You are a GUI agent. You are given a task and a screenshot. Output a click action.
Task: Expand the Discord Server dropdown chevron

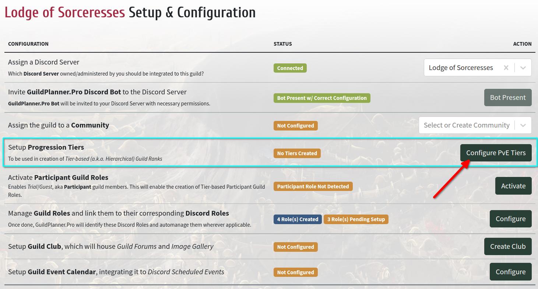(x=523, y=68)
